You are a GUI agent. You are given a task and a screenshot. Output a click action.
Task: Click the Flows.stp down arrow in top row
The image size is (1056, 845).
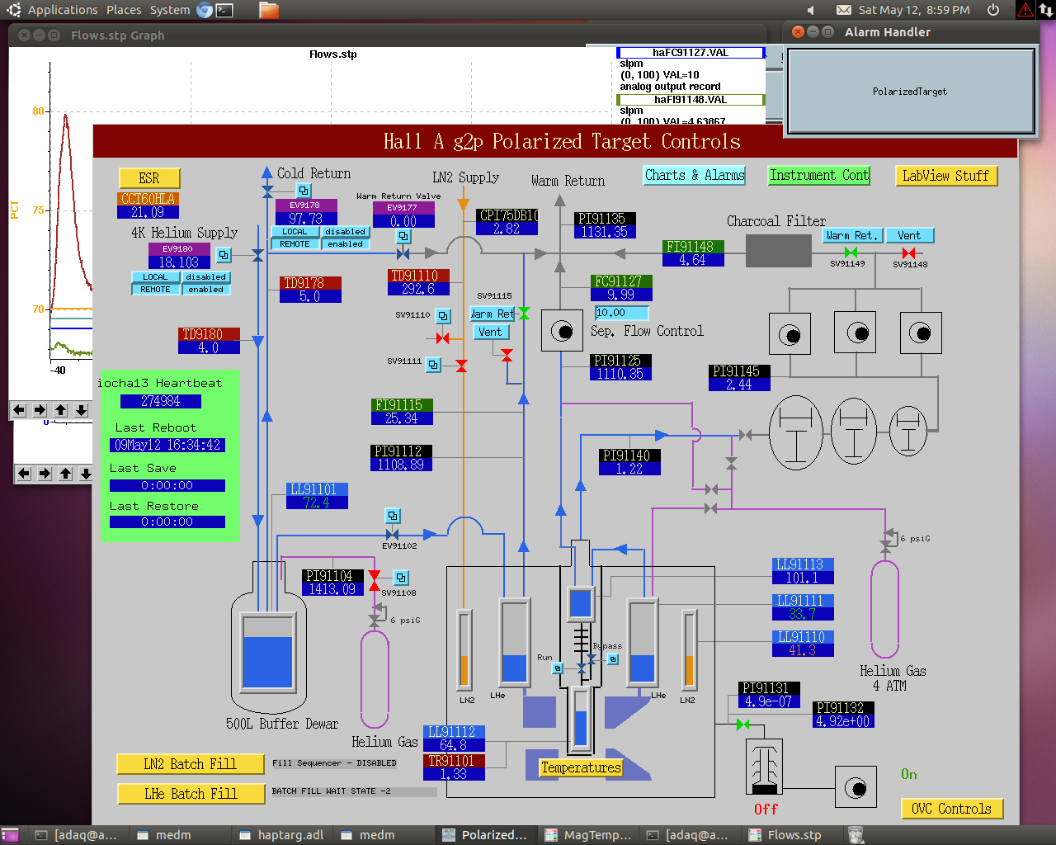click(x=82, y=410)
